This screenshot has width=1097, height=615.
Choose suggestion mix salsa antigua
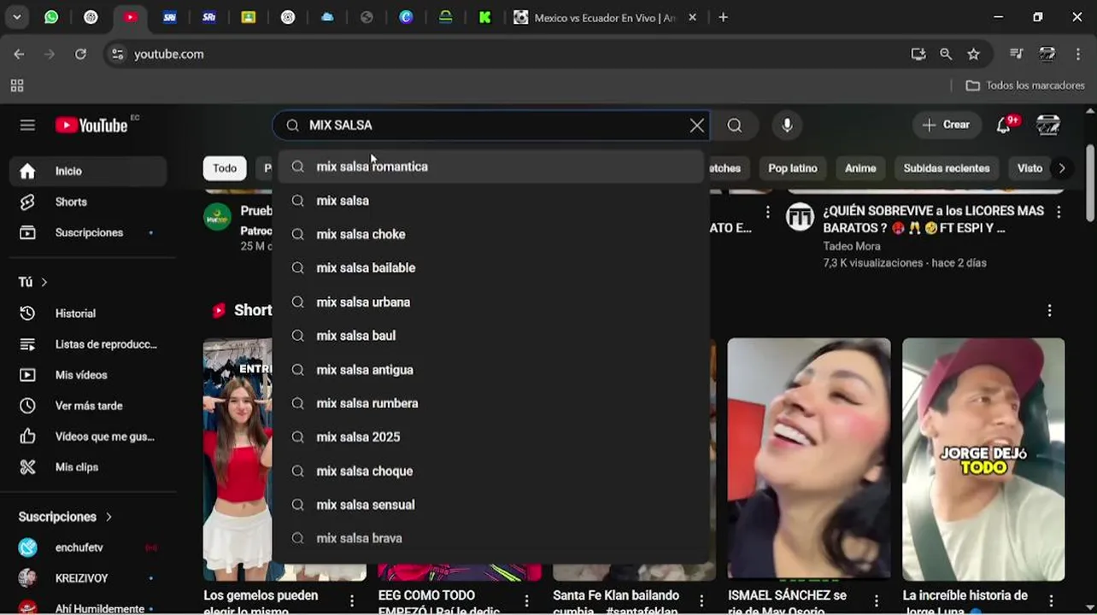coord(492,370)
